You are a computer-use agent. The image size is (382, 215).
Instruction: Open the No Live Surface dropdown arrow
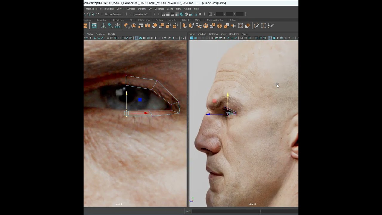(102, 14)
